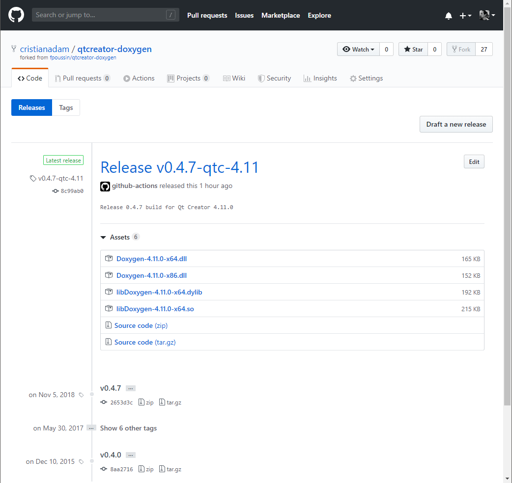Click the tar.gz icon under v0.4.0
Screen dimensions: 512x483
pos(162,469)
